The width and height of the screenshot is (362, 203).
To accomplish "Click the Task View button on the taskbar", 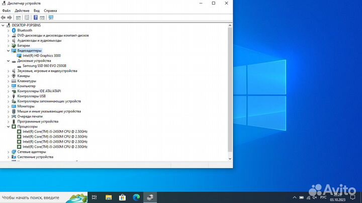I will [94, 197].
